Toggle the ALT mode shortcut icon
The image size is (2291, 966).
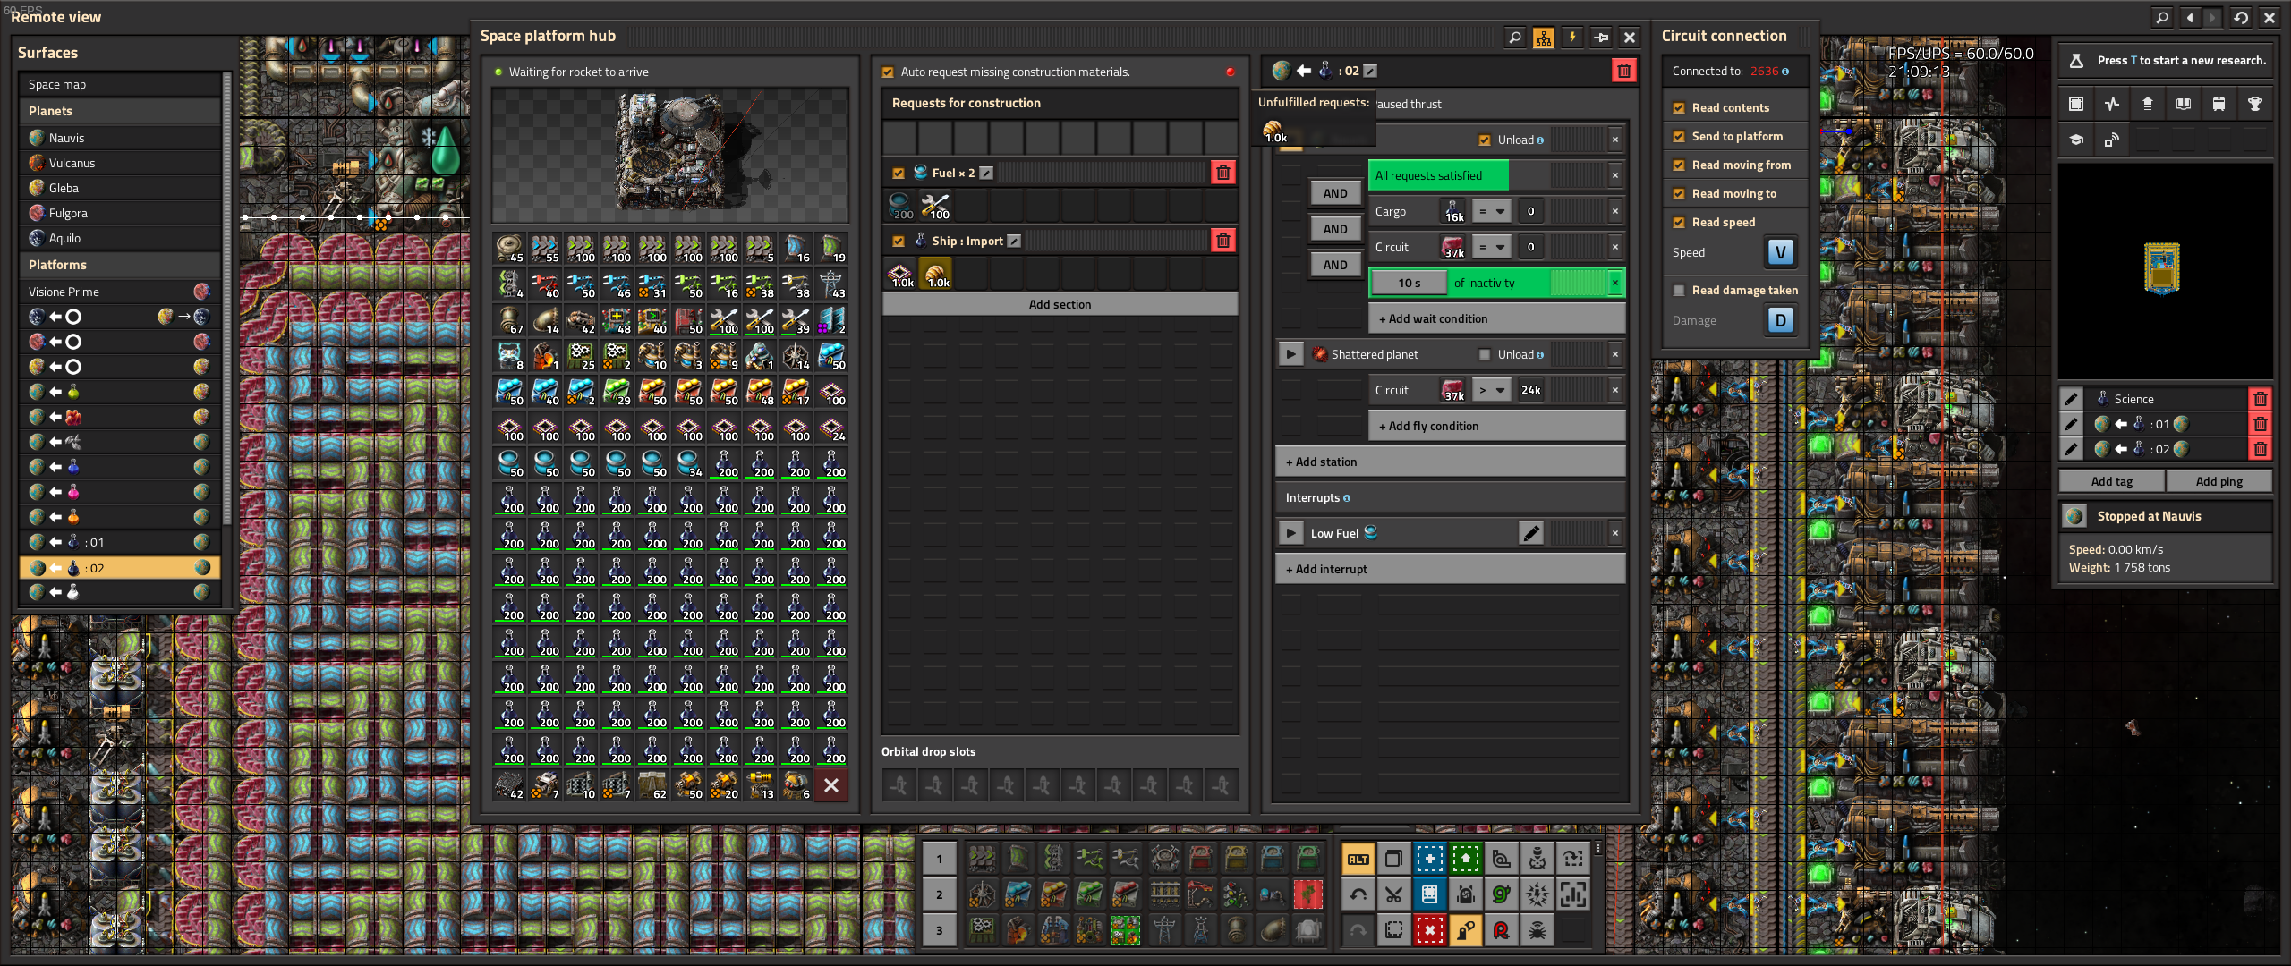pos(1358,859)
